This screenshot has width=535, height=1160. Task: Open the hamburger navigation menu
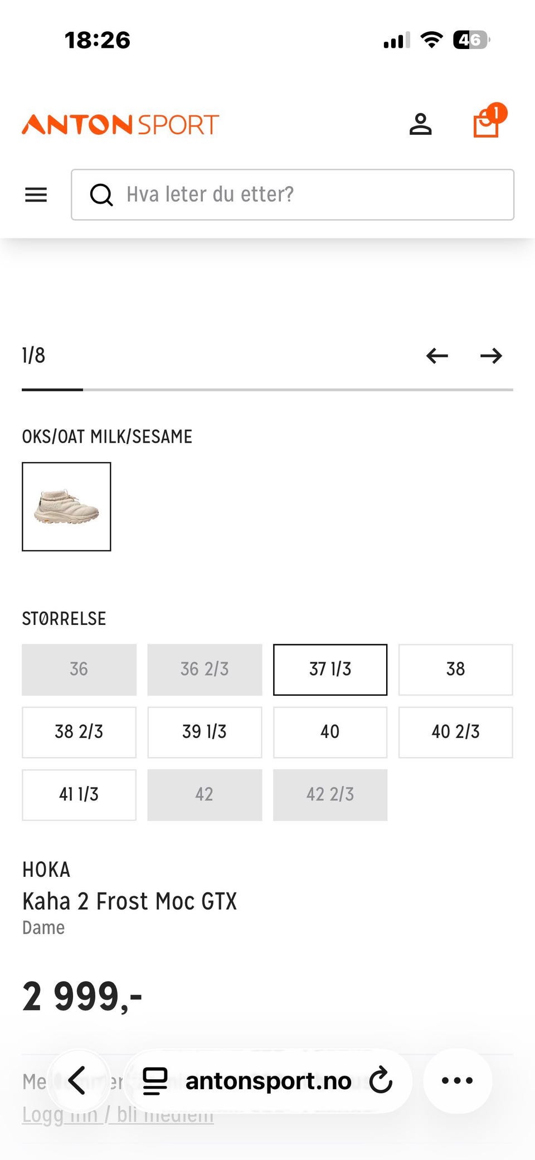pyautogui.click(x=36, y=195)
